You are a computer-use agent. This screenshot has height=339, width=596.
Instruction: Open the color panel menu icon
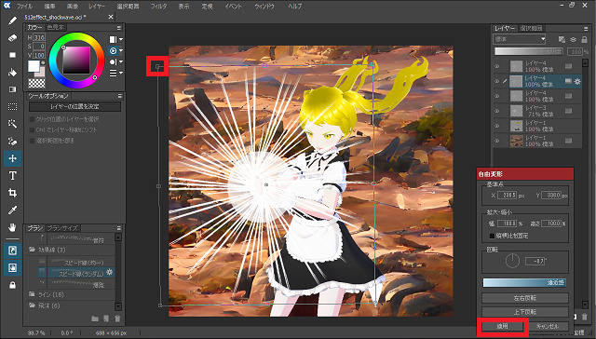click(119, 28)
